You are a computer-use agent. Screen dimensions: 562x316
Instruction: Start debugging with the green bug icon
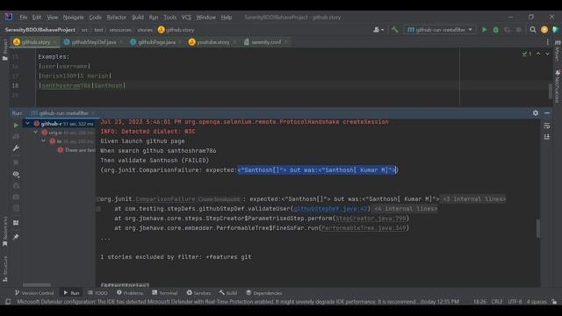pyautogui.click(x=495, y=30)
